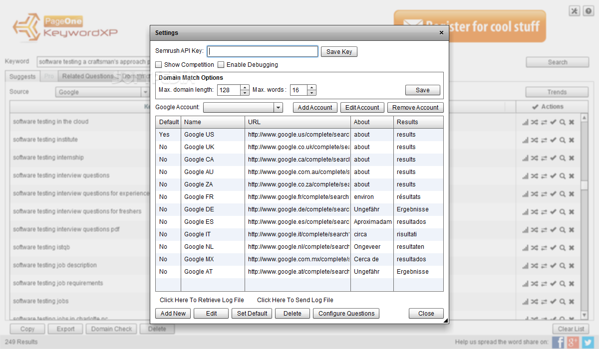Focus the Semrush API Key input field

point(263,51)
